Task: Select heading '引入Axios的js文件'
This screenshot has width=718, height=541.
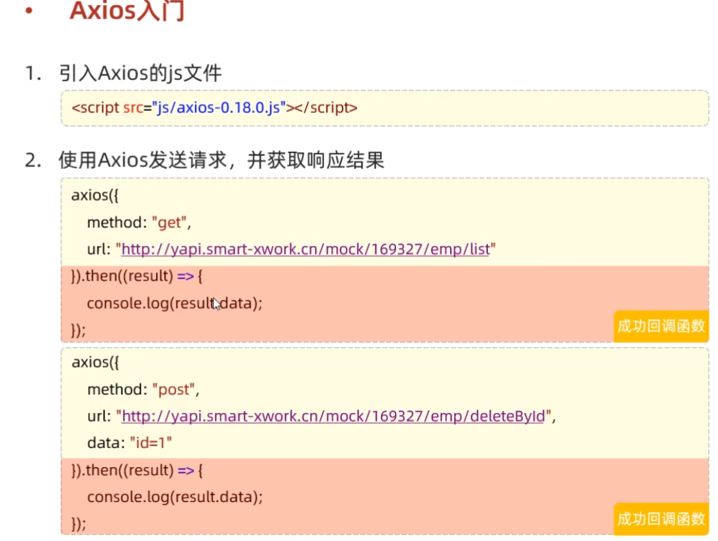Action: [140, 73]
